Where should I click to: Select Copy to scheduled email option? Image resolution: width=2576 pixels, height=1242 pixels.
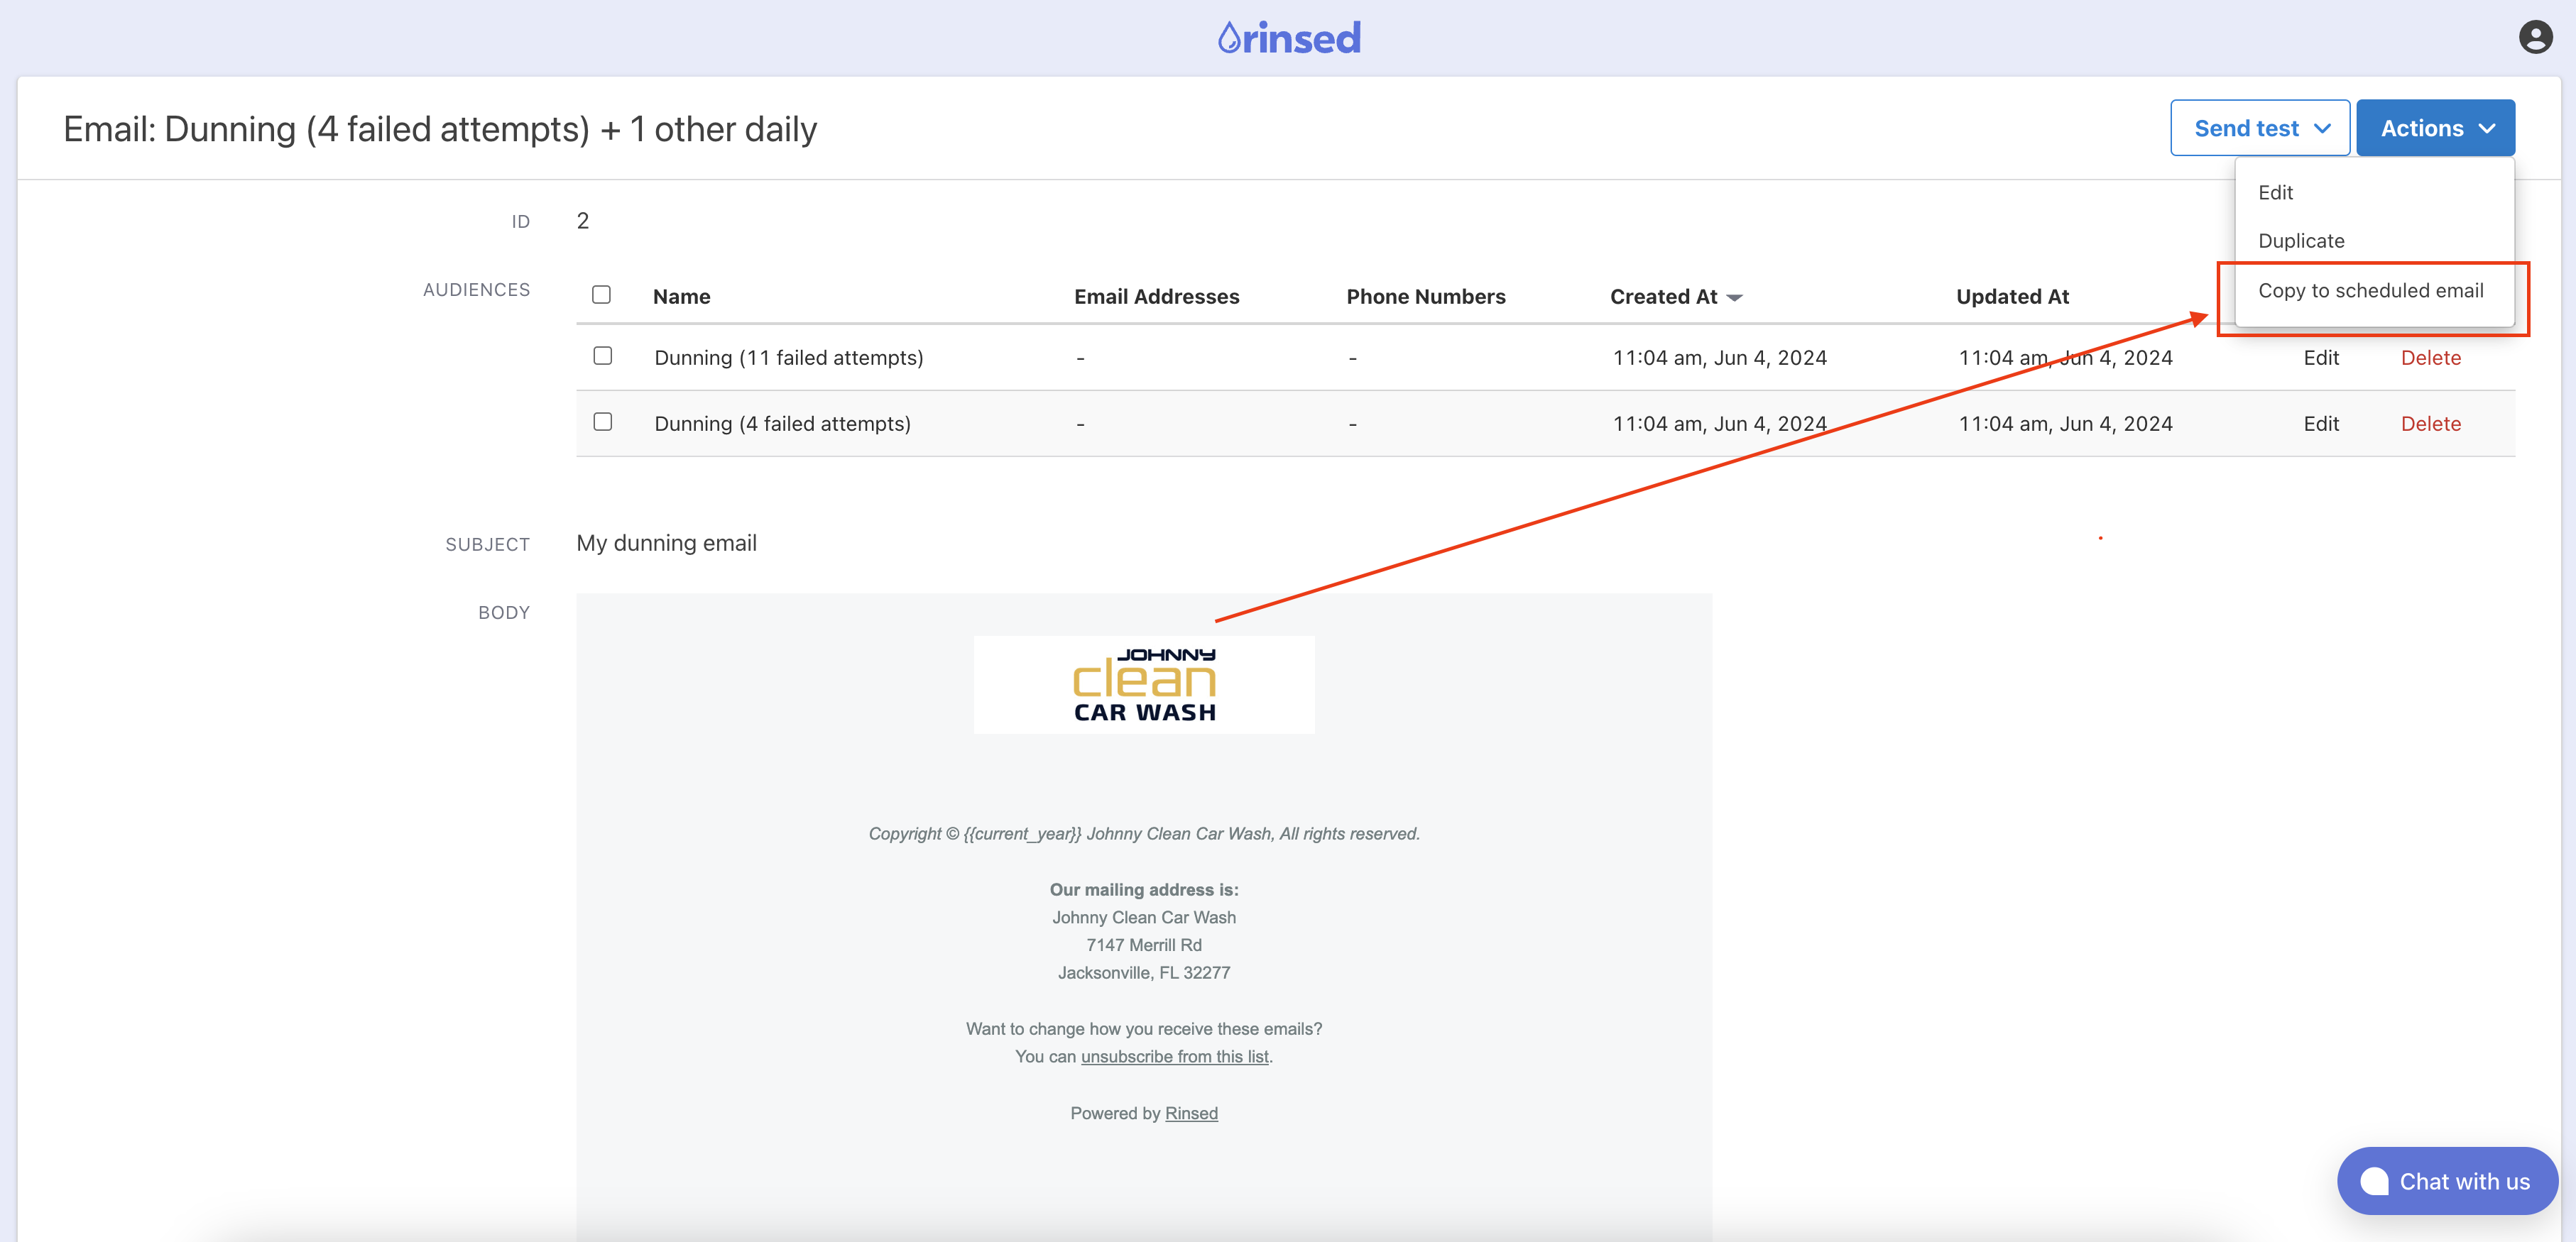coord(2370,291)
